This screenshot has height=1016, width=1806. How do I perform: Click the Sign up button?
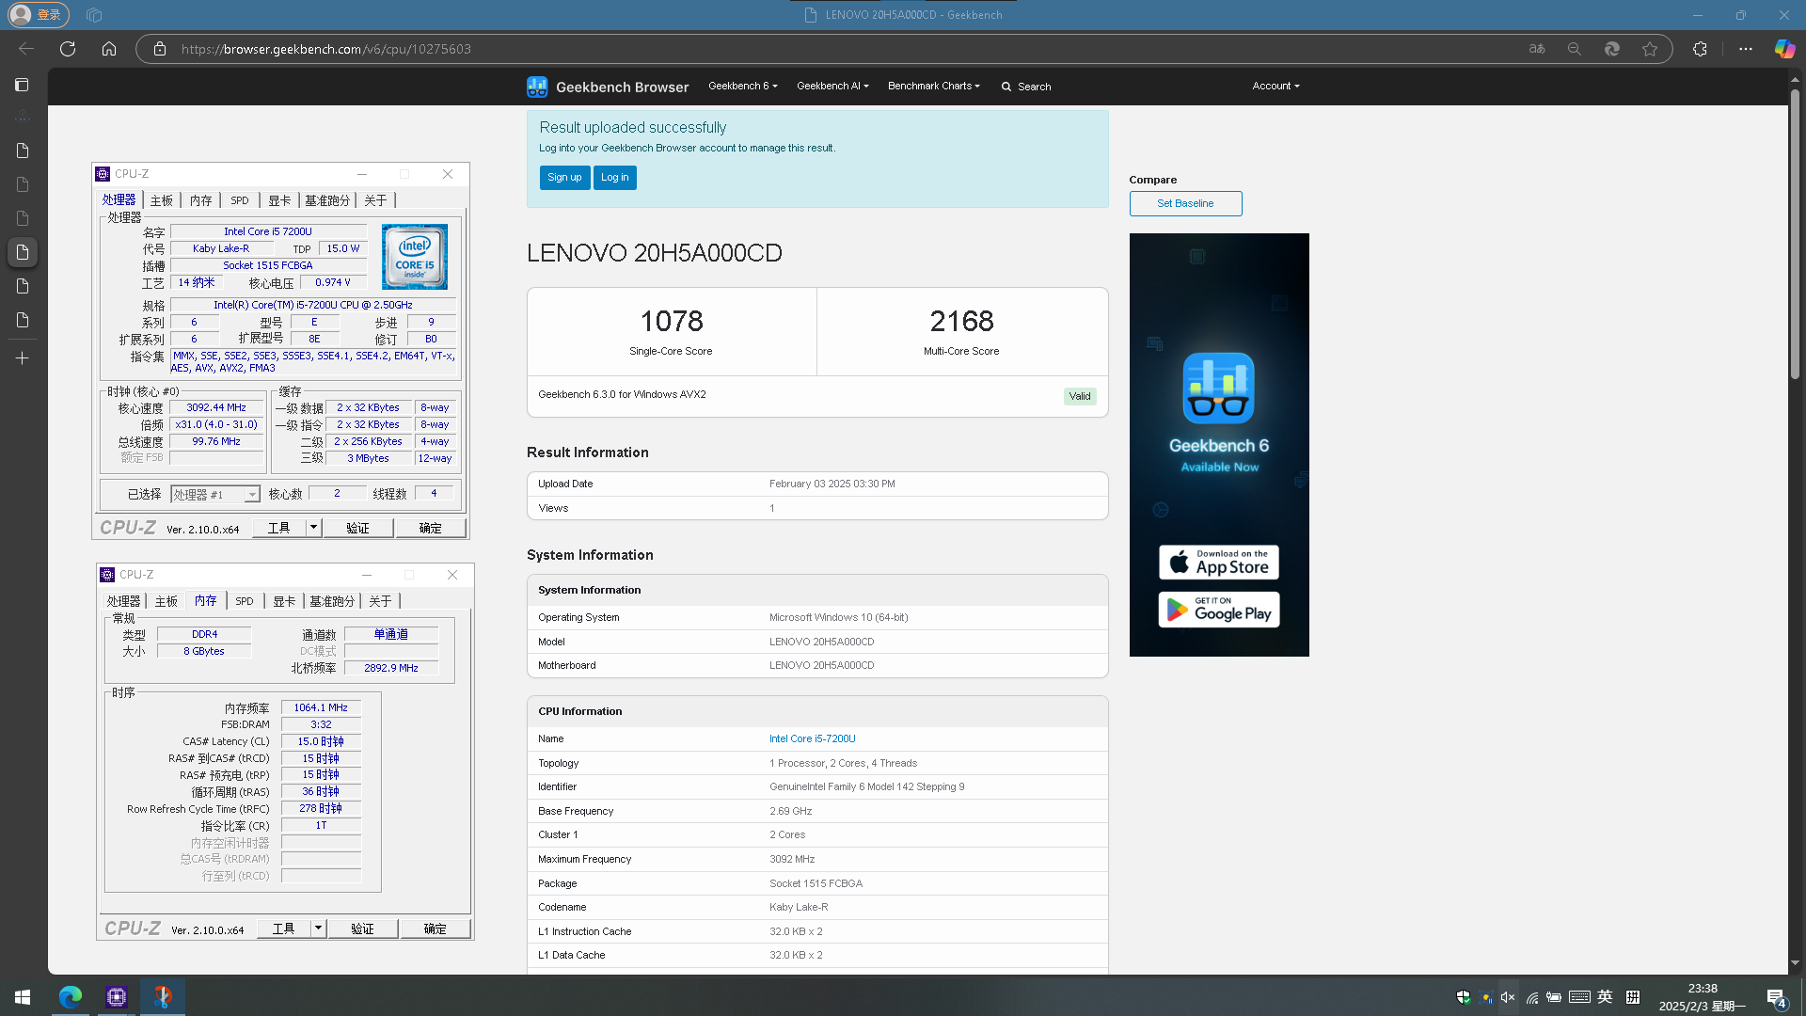click(x=564, y=177)
